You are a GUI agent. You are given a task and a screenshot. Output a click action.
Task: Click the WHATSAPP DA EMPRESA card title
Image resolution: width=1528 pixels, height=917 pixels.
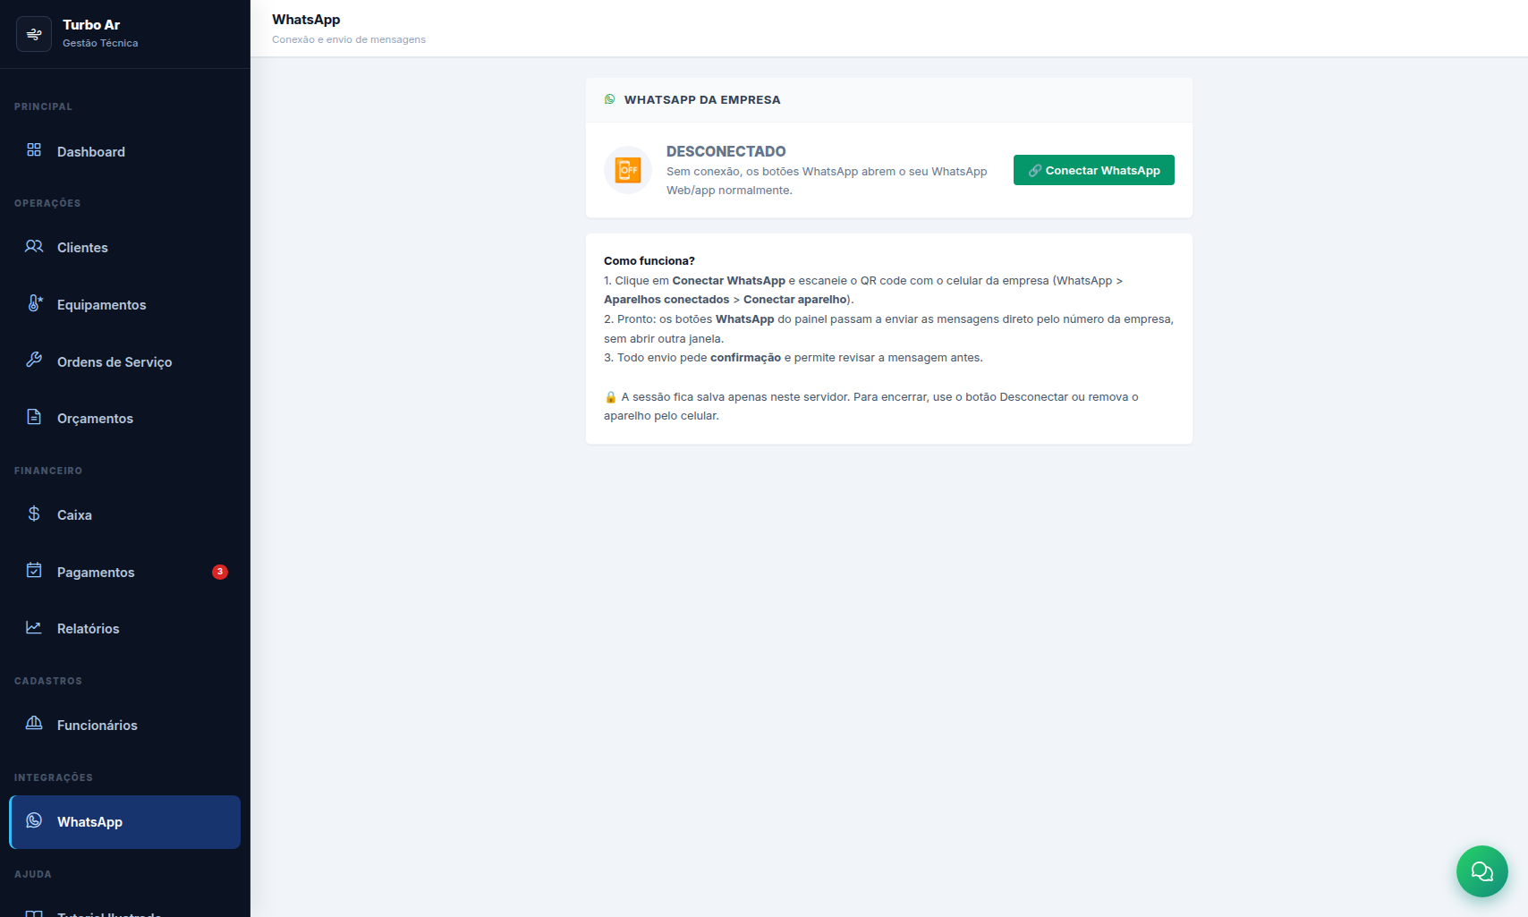tap(702, 99)
